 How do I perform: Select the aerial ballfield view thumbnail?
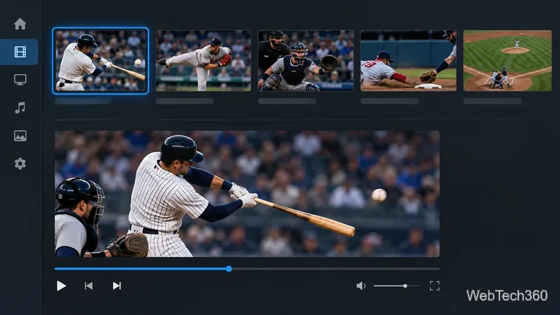507,60
